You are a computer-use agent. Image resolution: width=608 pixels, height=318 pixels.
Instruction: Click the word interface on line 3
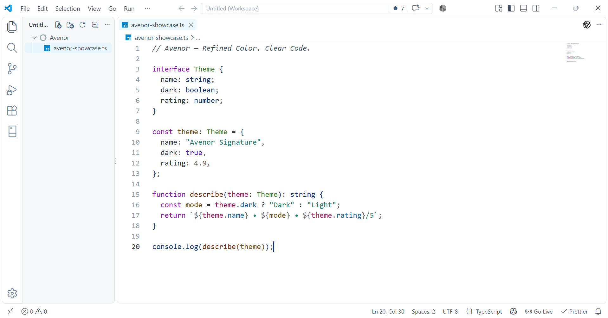171,69
